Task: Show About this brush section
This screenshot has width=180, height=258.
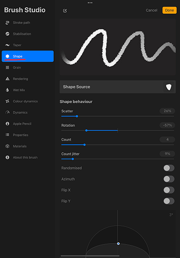Action: coord(28,157)
